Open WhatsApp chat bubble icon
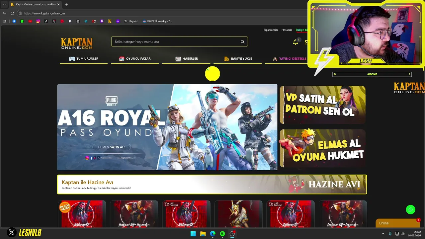This screenshot has height=239, width=425. 410,209
